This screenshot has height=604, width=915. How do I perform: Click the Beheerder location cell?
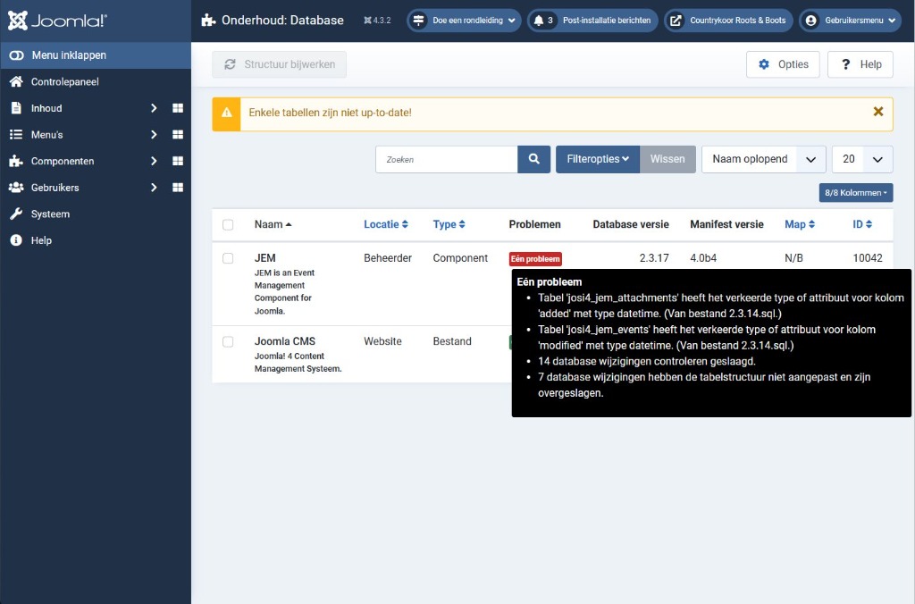tap(388, 258)
